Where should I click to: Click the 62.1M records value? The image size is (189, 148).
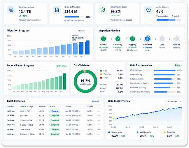[42, 116]
